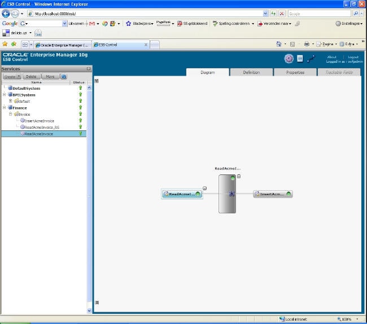The height and width of the screenshot is (324, 367).
Task: Open the Create button dropdown arrow
Action: 19,77
